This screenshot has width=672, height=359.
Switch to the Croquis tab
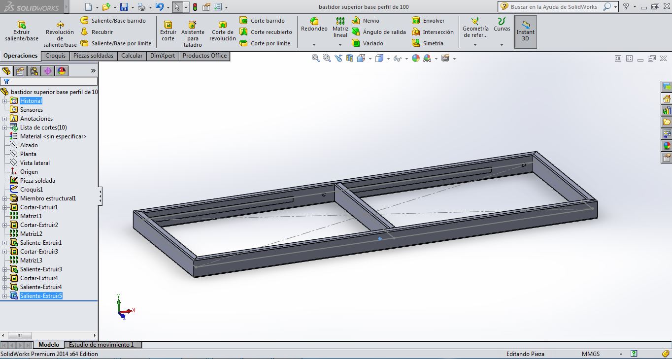click(x=55, y=56)
